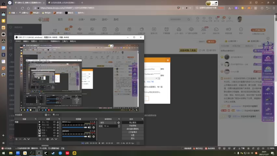
Task: Add a new scene in OBS
Action: tap(16, 139)
